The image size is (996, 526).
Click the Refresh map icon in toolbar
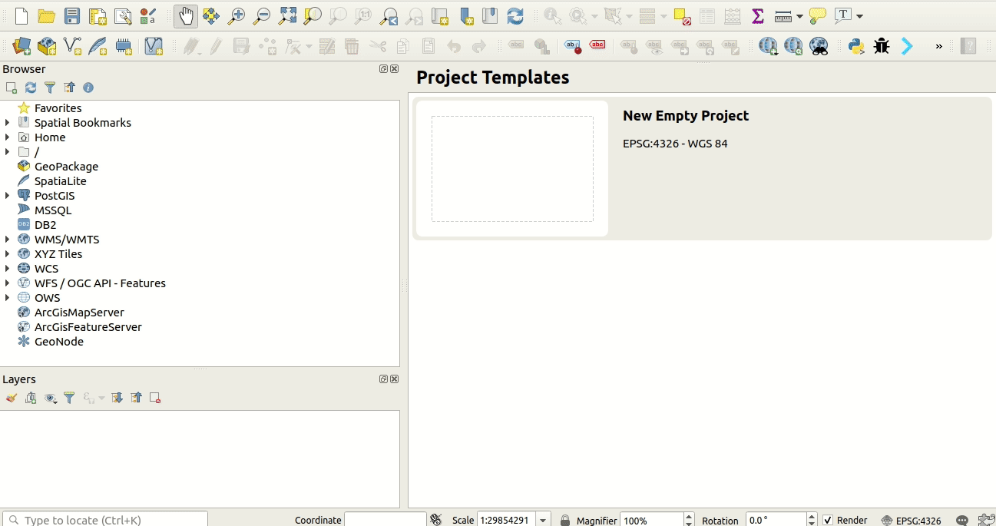click(x=515, y=16)
